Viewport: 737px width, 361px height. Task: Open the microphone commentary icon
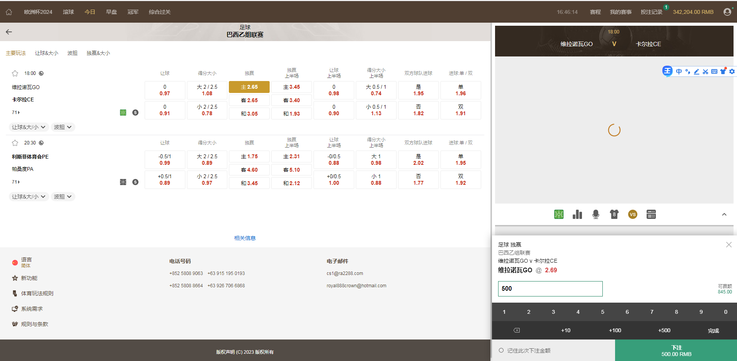coord(595,214)
